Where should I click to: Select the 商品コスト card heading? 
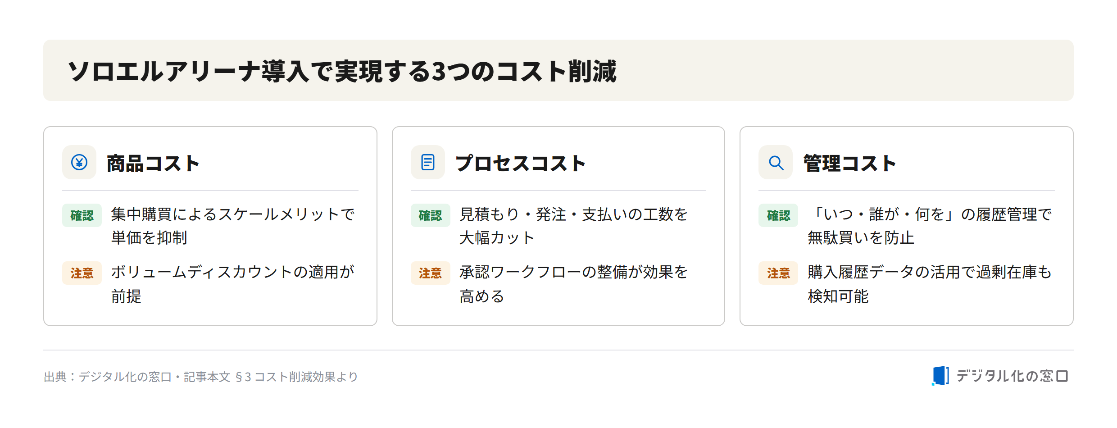tap(153, 163)
